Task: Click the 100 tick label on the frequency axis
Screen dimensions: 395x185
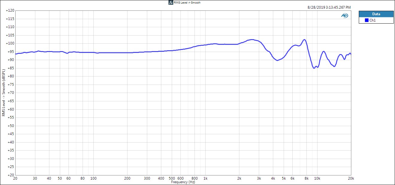Action: (93, 178)
